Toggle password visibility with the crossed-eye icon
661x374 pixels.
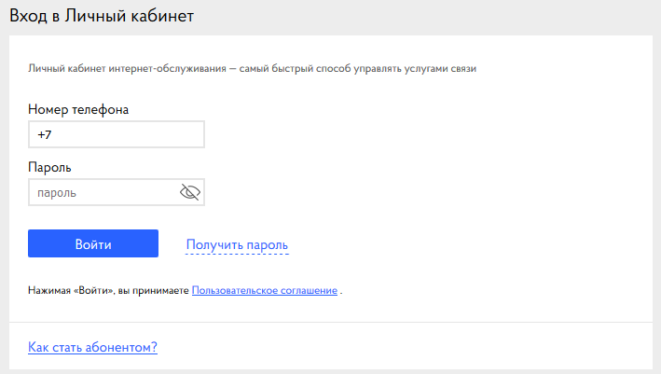tap(190, 192)
